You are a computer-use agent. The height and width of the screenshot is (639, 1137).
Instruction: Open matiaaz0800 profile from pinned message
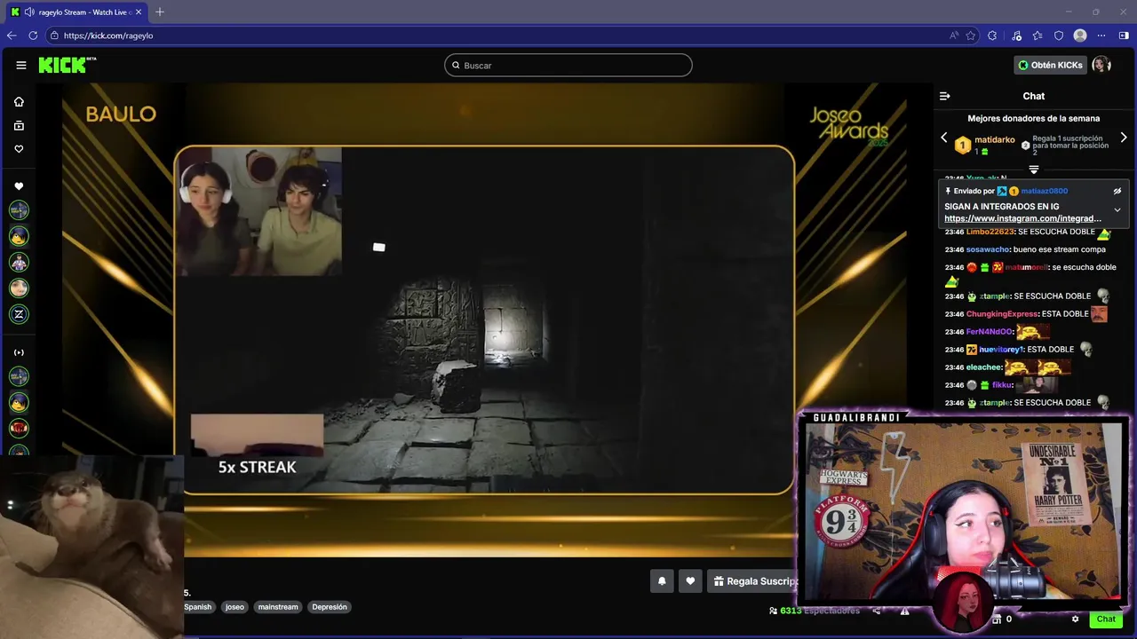point(1045,191)
